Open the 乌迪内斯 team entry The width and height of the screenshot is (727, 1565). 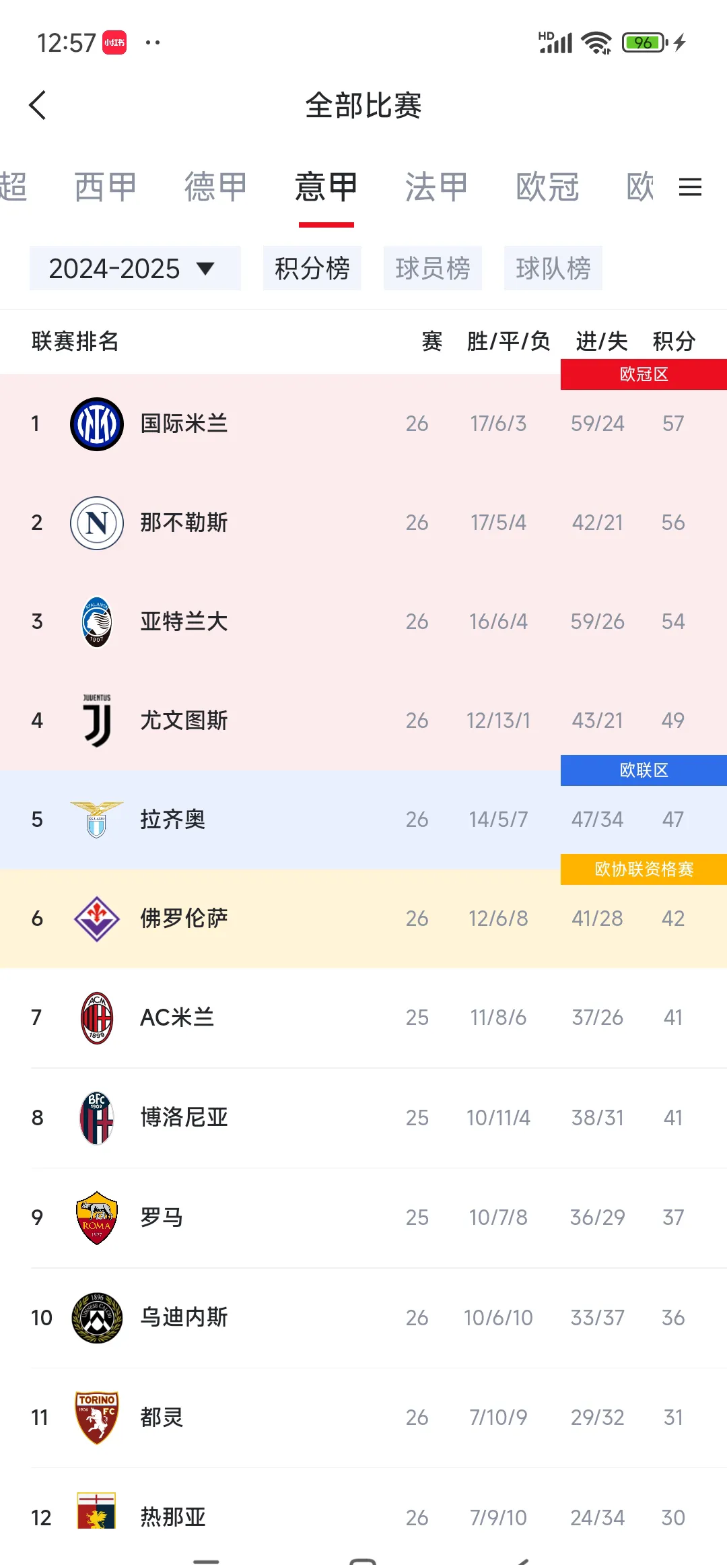tap(269, 1317)
